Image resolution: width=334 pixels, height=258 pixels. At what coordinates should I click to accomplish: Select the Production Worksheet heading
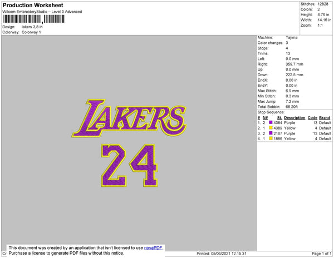(33, 6)
